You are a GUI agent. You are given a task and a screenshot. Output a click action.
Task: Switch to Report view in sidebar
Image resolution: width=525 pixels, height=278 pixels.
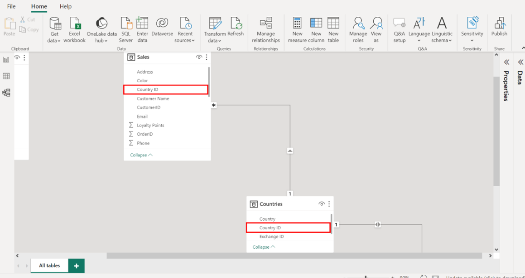[6, 60]
